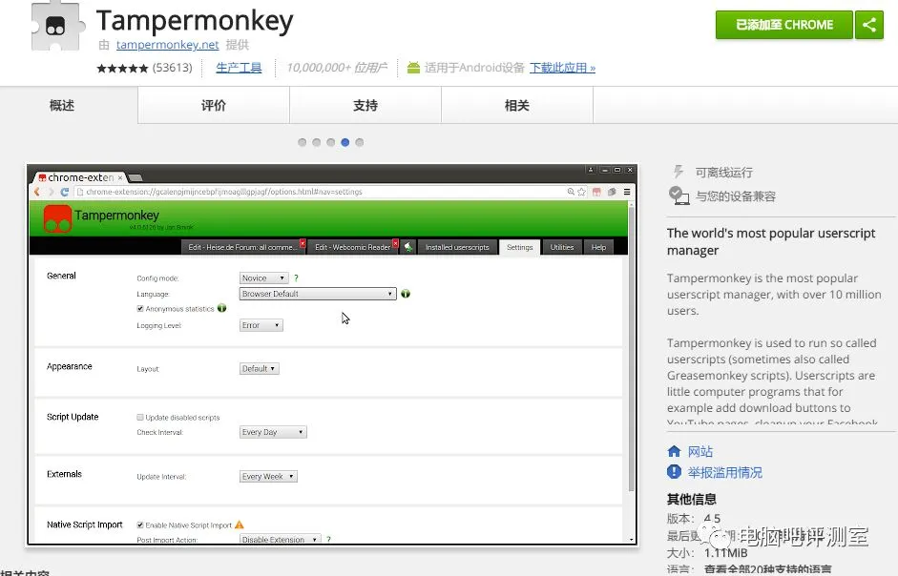The height and width of the screenshot is (576, 898).
Task: Click the five-star rating icons
Action: [x=122, y=68]
